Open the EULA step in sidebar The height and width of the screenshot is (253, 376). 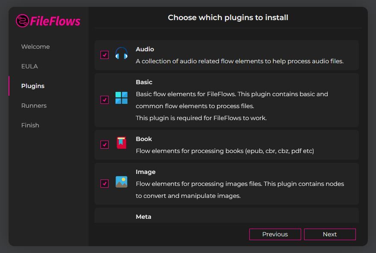(x=30, y=66)
